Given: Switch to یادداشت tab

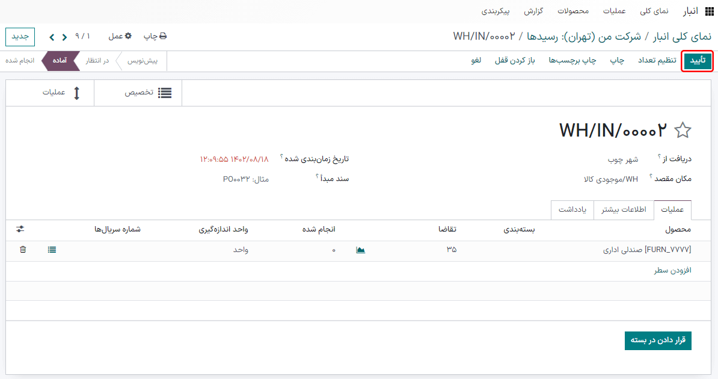Looking at the screenshot, I should click(x=572, y=210).
